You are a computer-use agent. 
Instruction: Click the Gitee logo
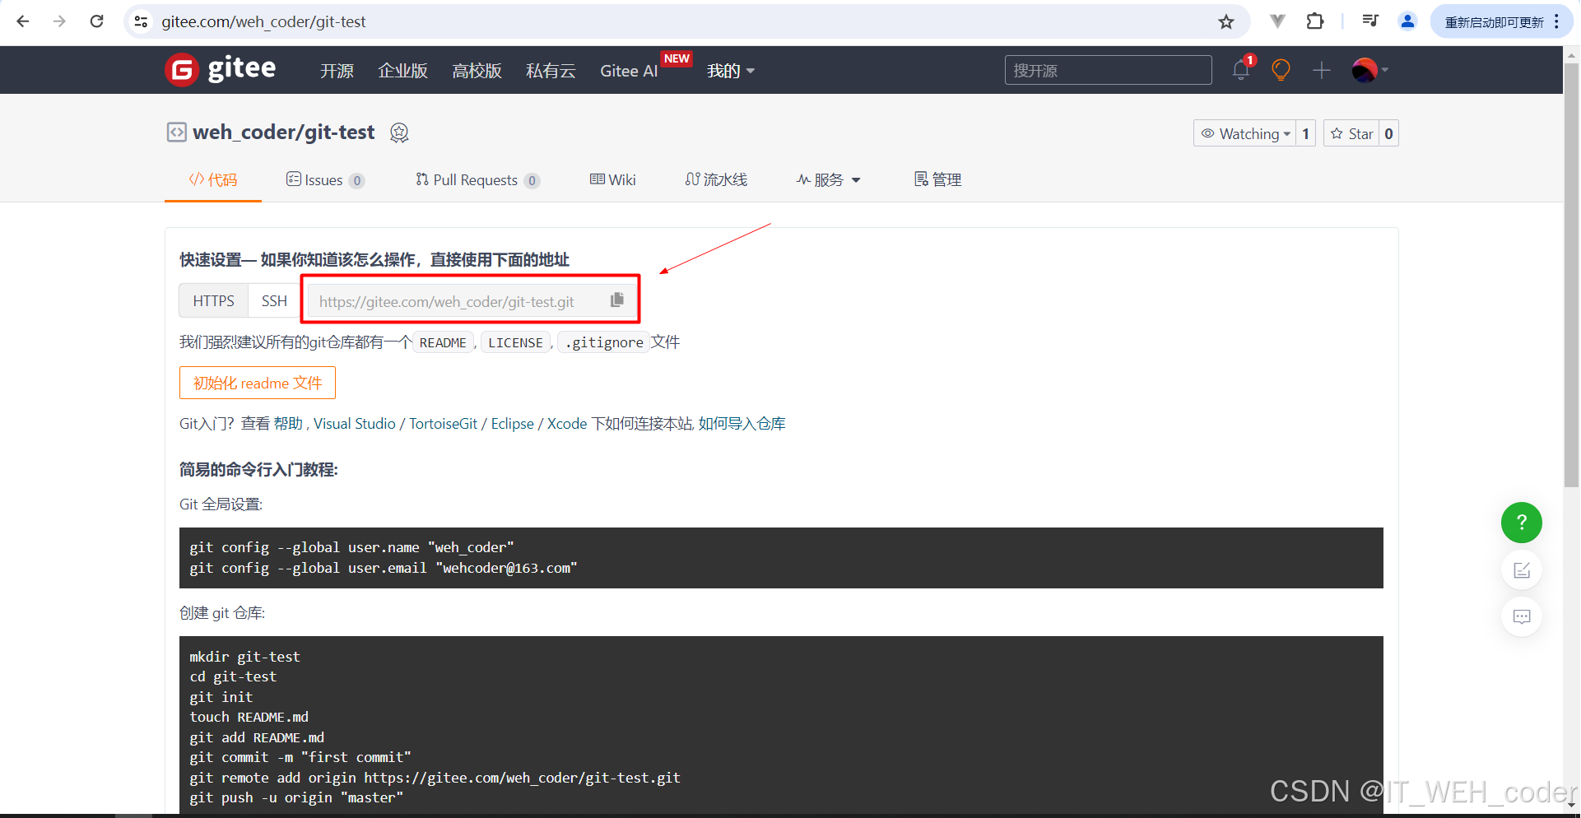pos(221,69)
